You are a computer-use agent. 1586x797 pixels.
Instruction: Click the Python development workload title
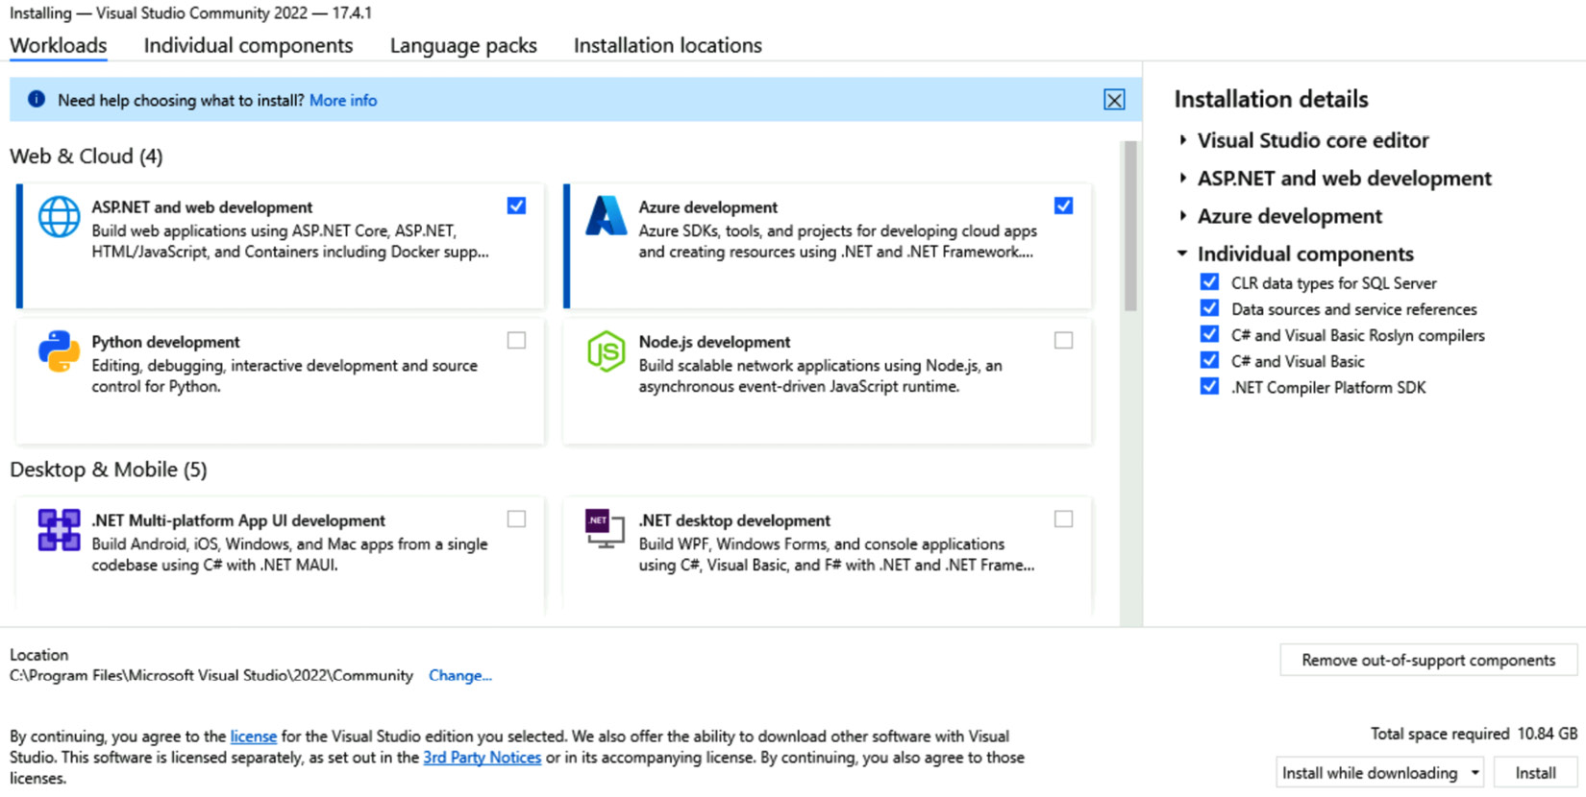point(165,342)
